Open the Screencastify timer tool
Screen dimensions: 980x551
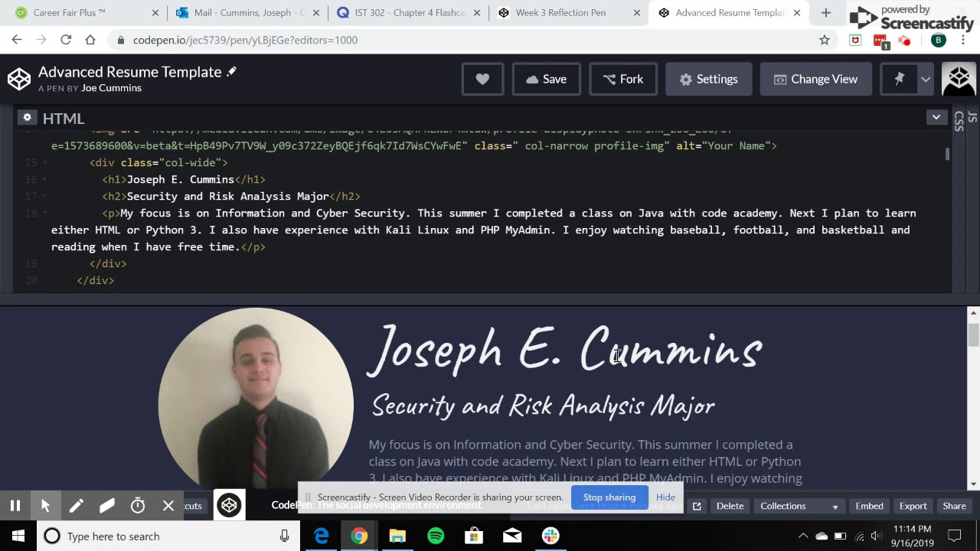[x=137, y=505]
